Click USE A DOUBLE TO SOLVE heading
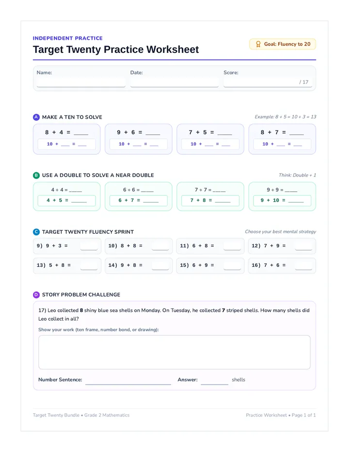The image size is (349, 452). (x=98, y=175)
